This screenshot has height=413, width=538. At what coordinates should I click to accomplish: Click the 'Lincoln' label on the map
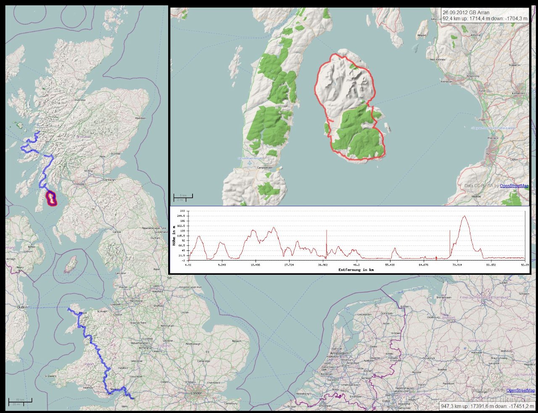[x=184, y=313]
